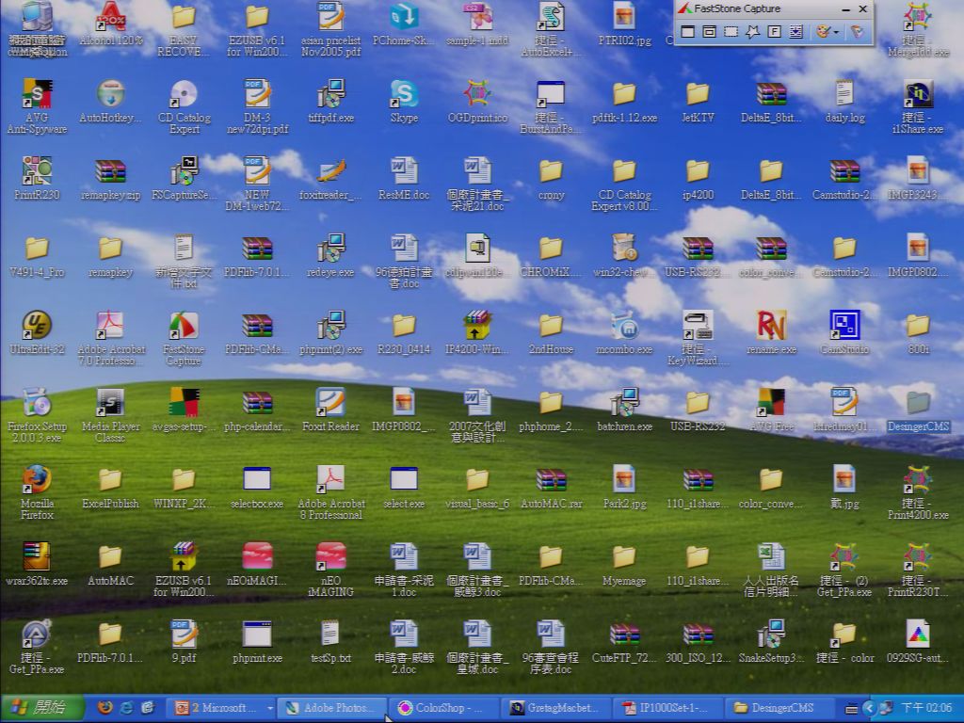Select the Mozilla Firefox desktop shortcut
The height and width of the screenshot is (723, 964).
tap(37, 492)
